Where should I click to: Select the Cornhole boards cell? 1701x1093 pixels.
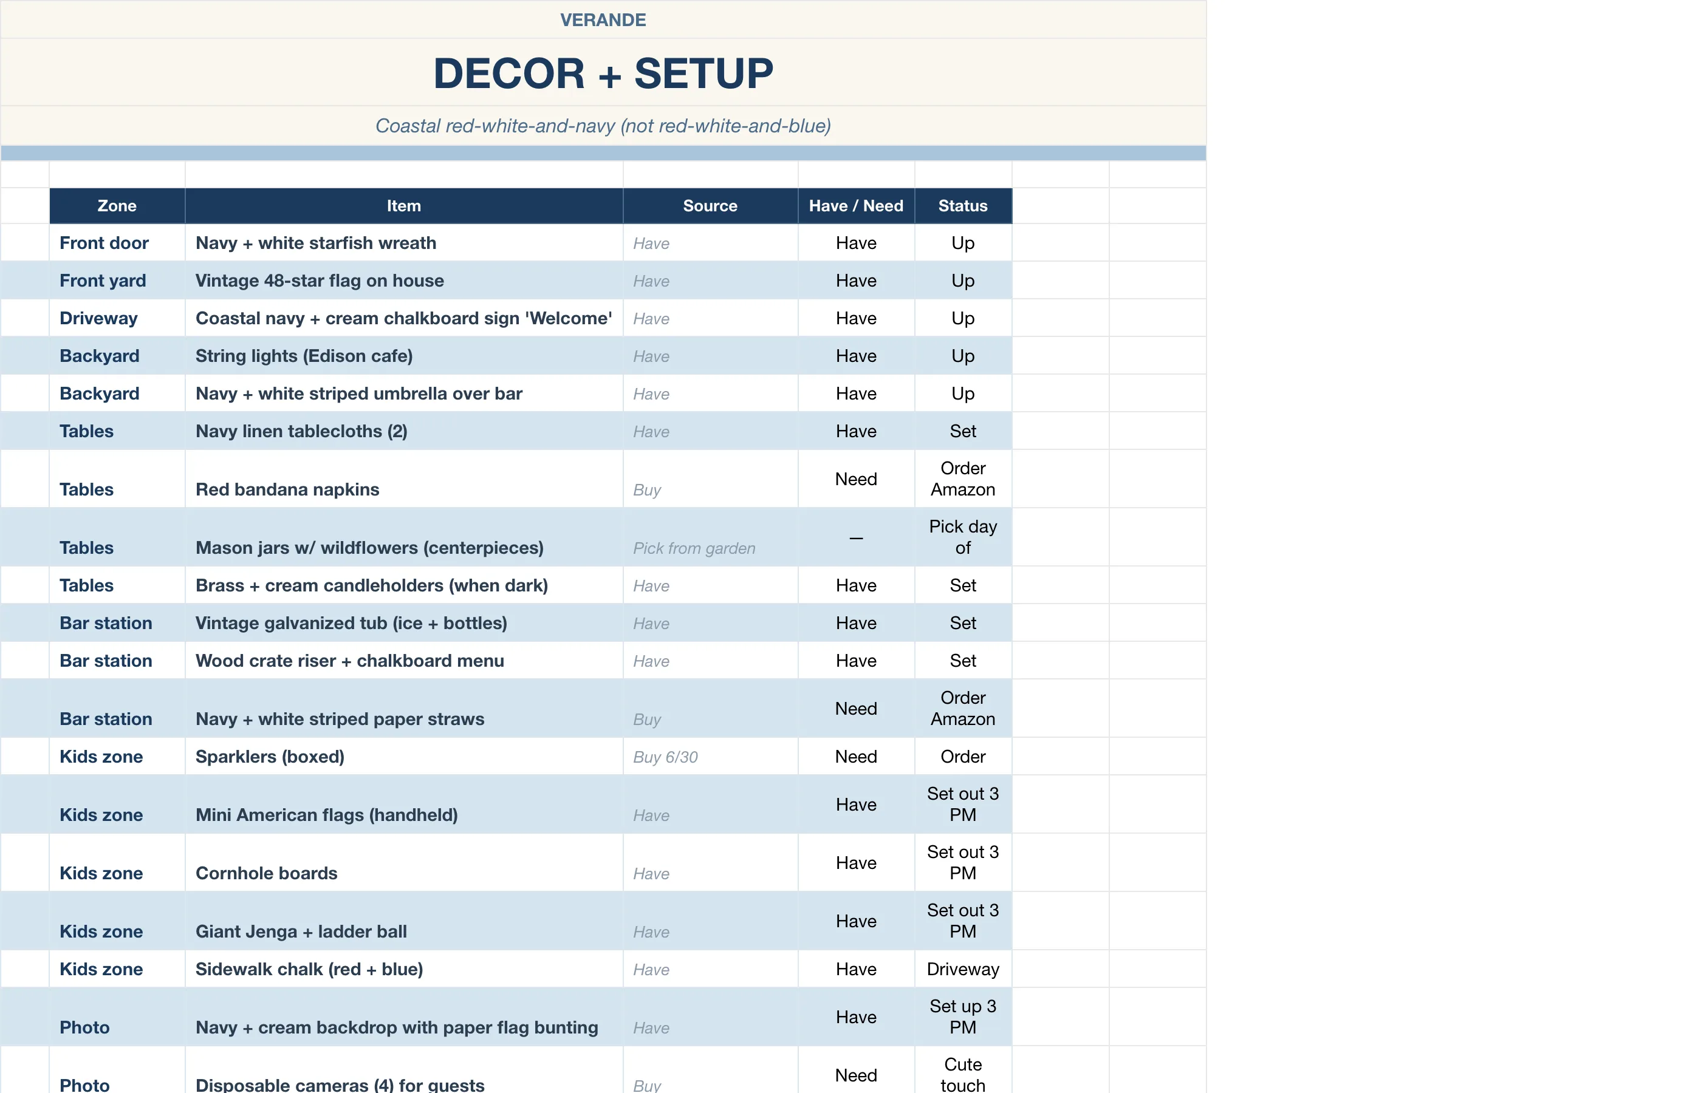tap(404, 862)
